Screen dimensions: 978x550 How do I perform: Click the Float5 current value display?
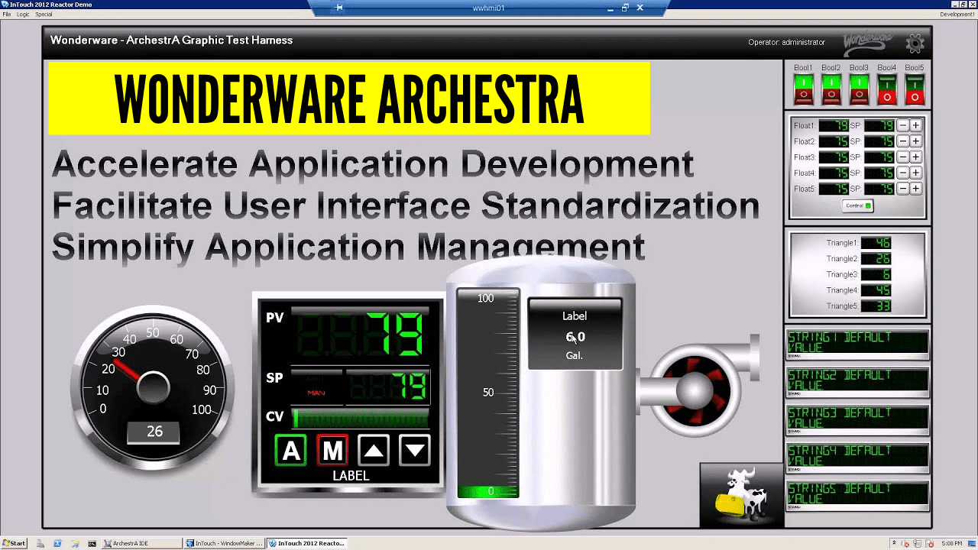[834, 188]
